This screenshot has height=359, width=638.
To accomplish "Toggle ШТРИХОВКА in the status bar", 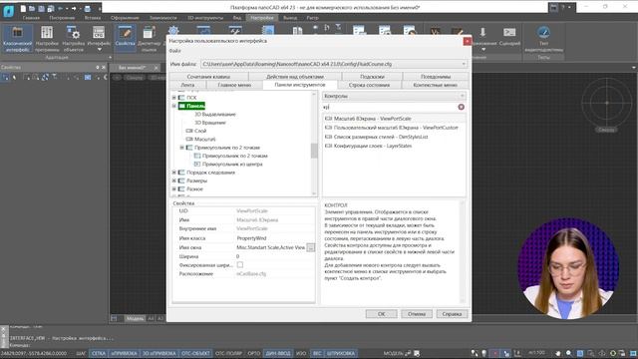I will [x=341, y=353].
